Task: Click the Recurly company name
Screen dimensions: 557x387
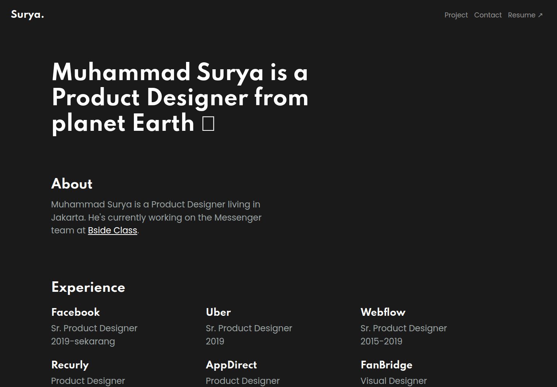Action: pos(70,365)
